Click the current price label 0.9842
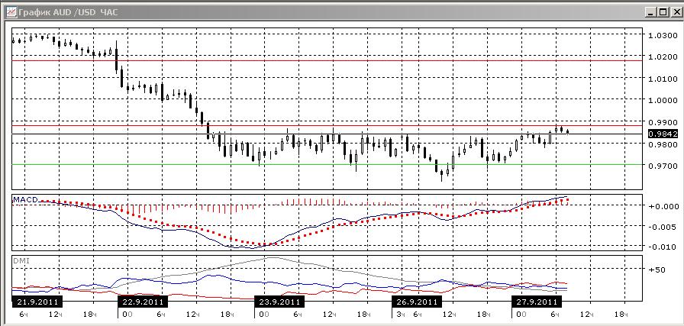Viewport: 684px width, 326px height. [663, 134]
